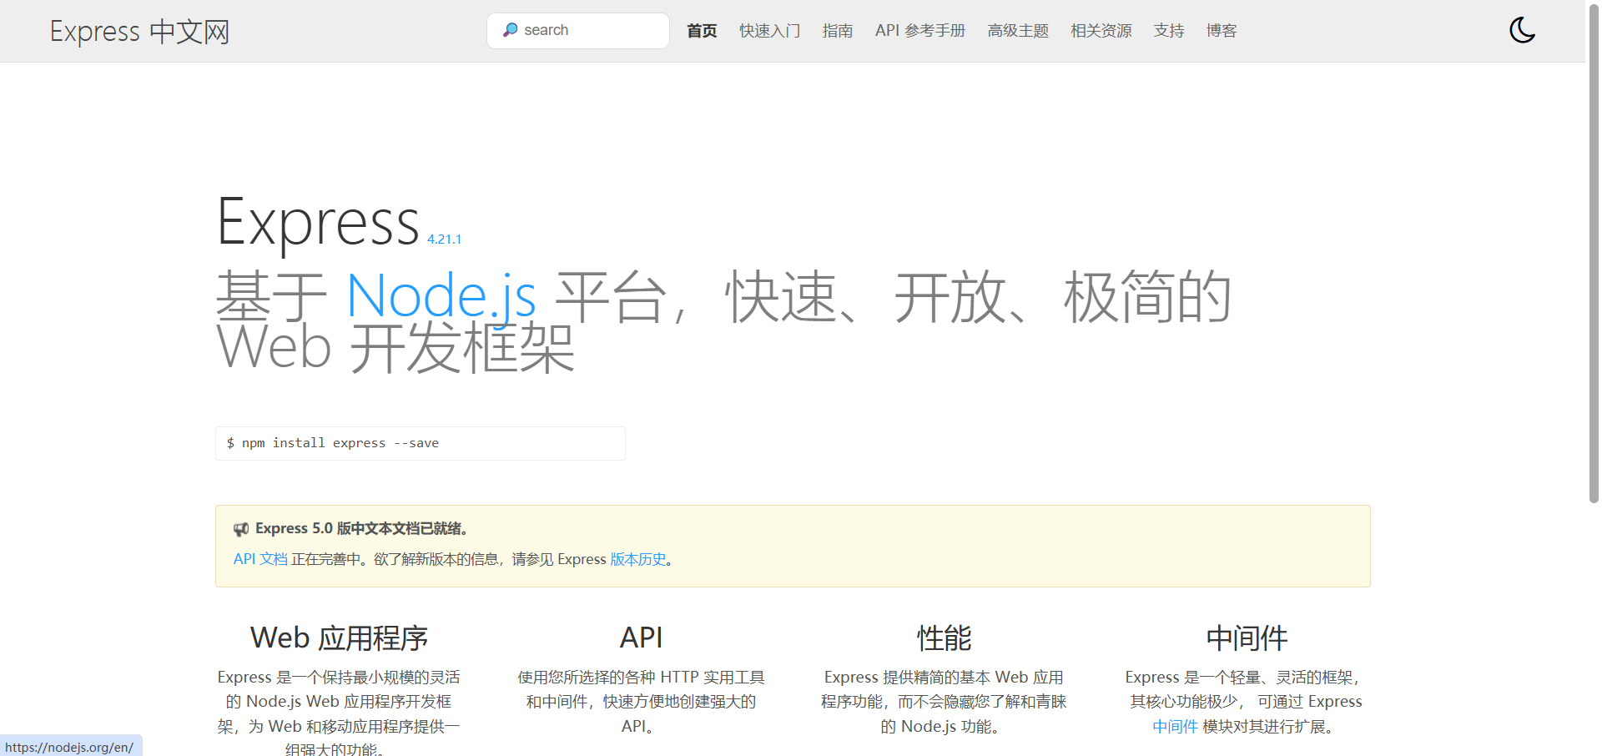Focus the search input field
This screenshot has height=756, width=1602.
pyautogui.click(x=578, y=31)
